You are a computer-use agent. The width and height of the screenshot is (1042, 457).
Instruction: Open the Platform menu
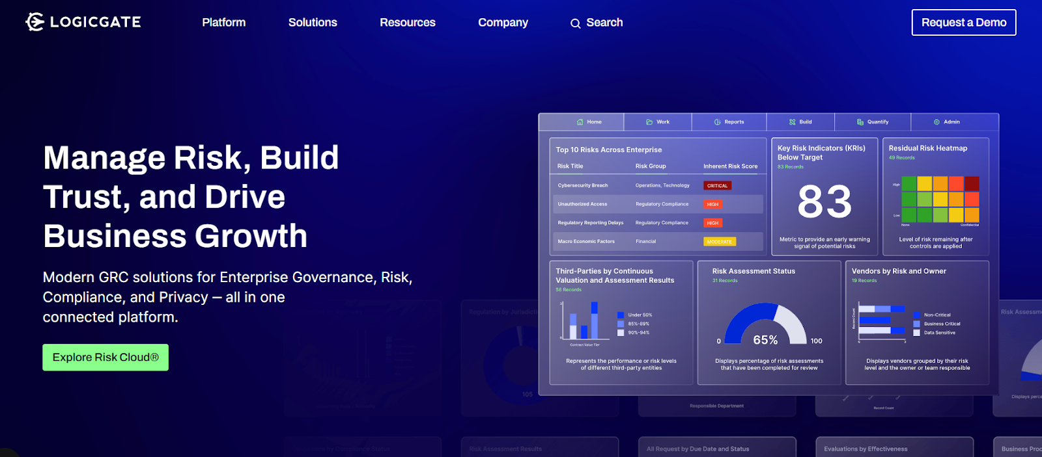(224, 23)
